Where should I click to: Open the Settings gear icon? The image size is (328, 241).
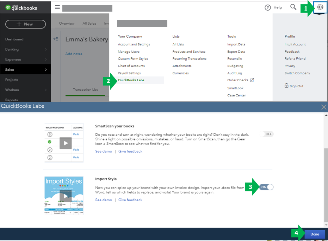[320, 7]
